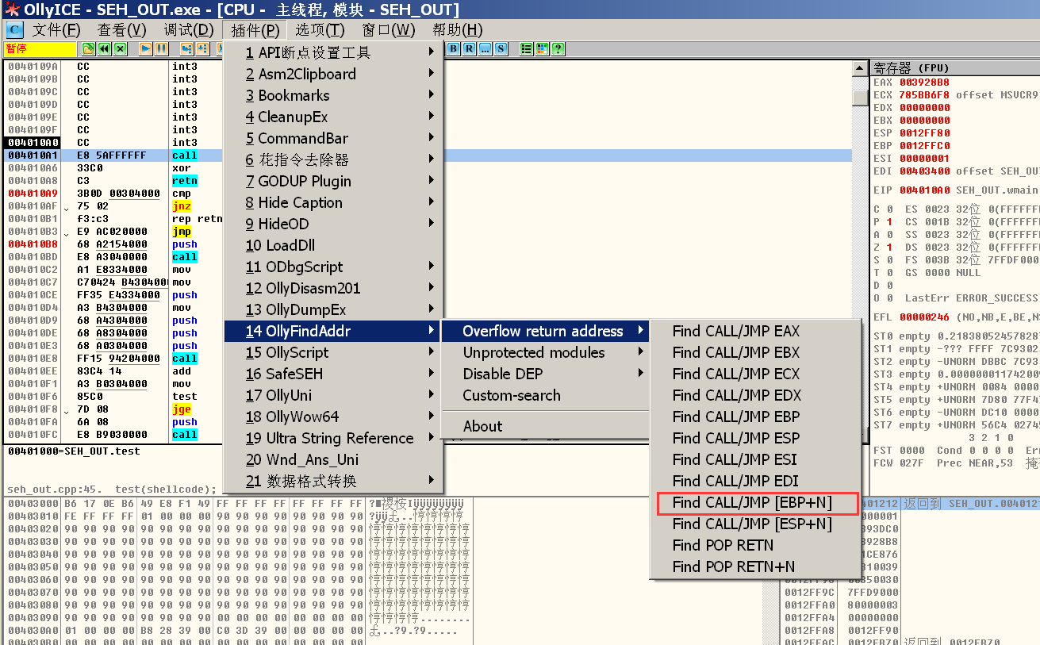Click the disassembly scrollbar up arrow
Image resolution: width=1040 pixels, height=645 pixels.
(x=859, y=69)
